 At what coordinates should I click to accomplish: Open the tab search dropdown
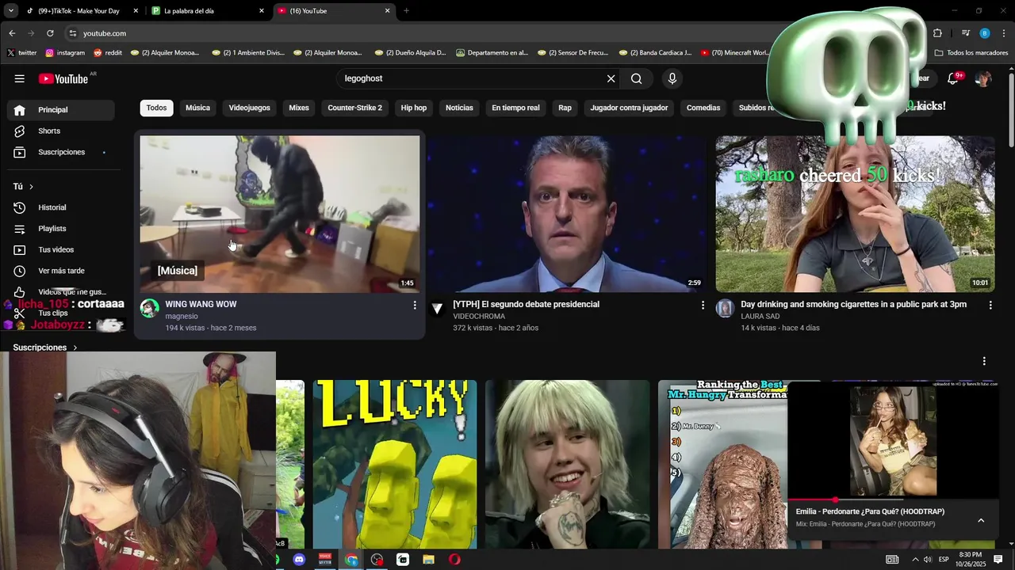click(x=11, y=11)
